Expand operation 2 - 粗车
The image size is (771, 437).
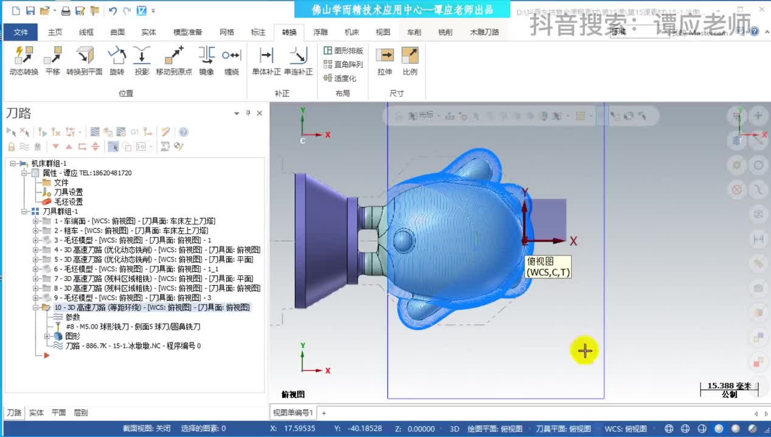click(35, 231)
